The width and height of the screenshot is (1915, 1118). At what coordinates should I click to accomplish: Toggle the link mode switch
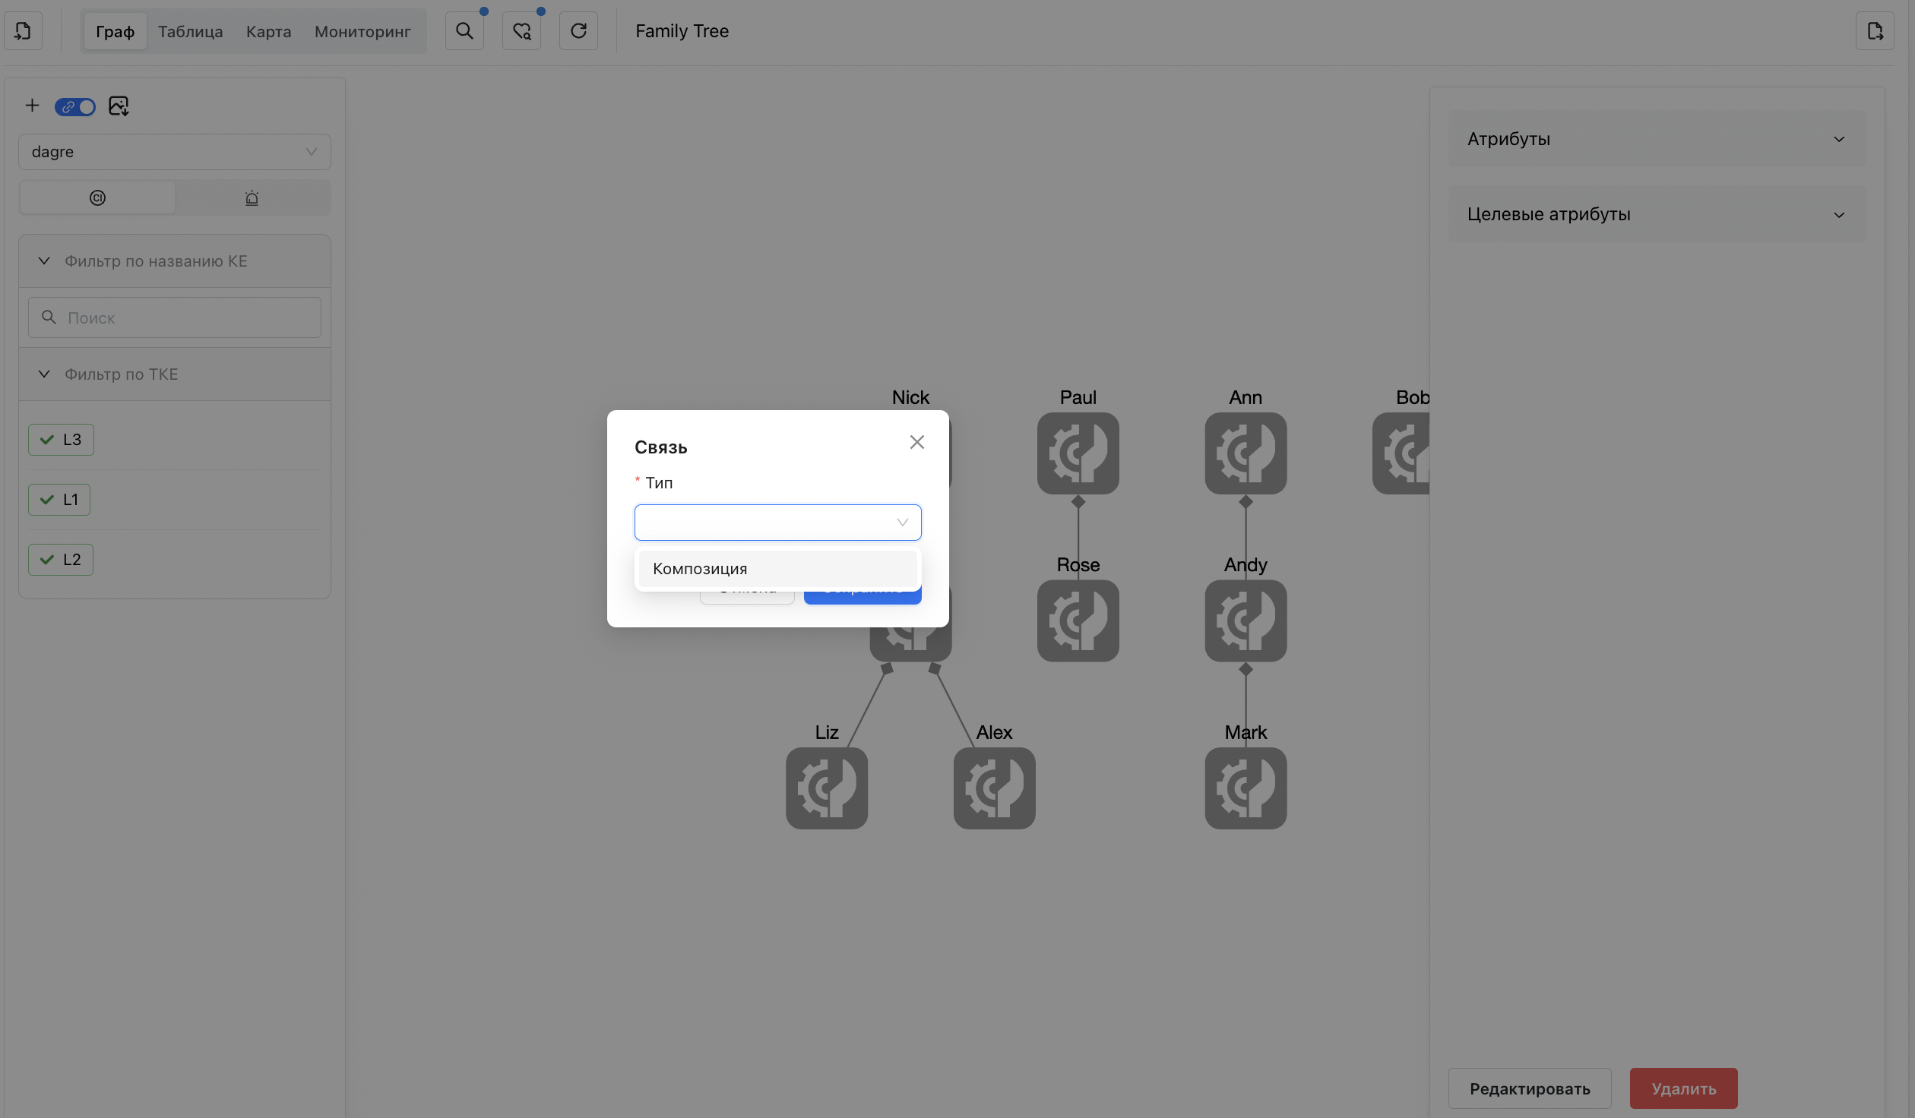tap(74, 107)
